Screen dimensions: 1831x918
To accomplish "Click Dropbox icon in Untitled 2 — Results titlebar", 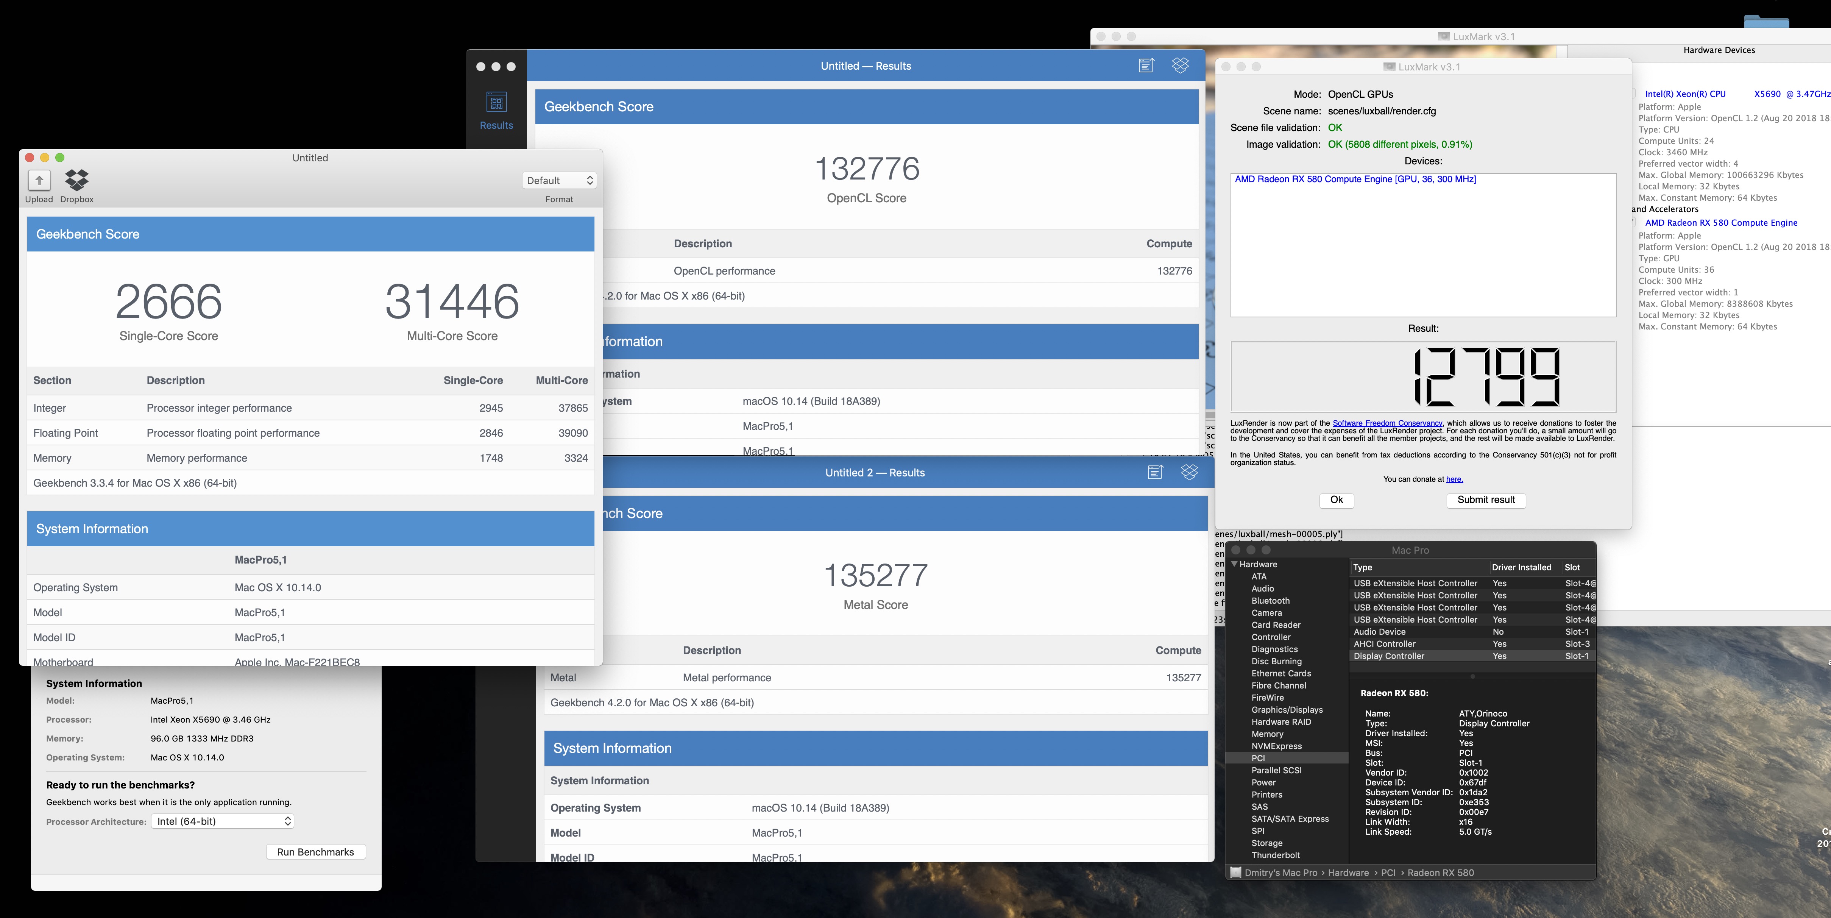I will pyautogui.click(x=1190, y=472).
